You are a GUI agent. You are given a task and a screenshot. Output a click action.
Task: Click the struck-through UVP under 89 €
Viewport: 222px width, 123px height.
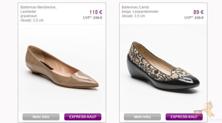pos(199,18)
